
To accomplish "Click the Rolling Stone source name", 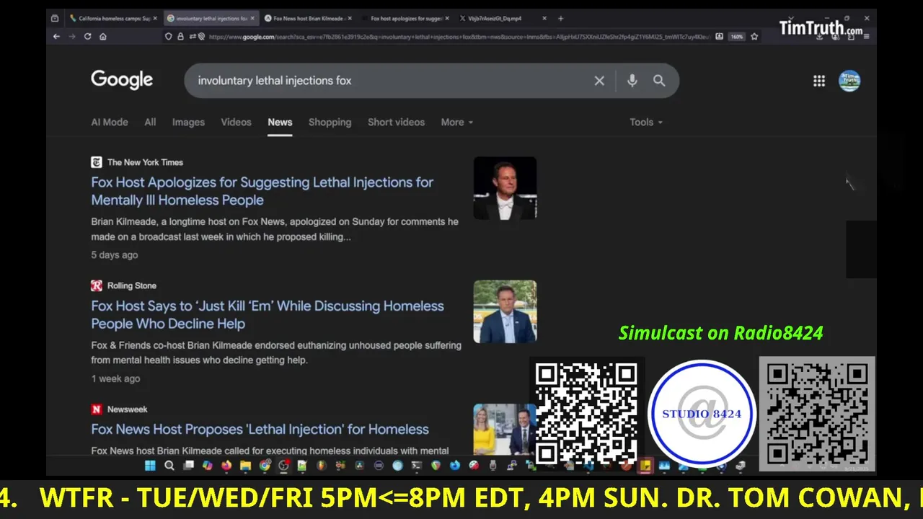I will pyautogui.click(x=132, y=285).
